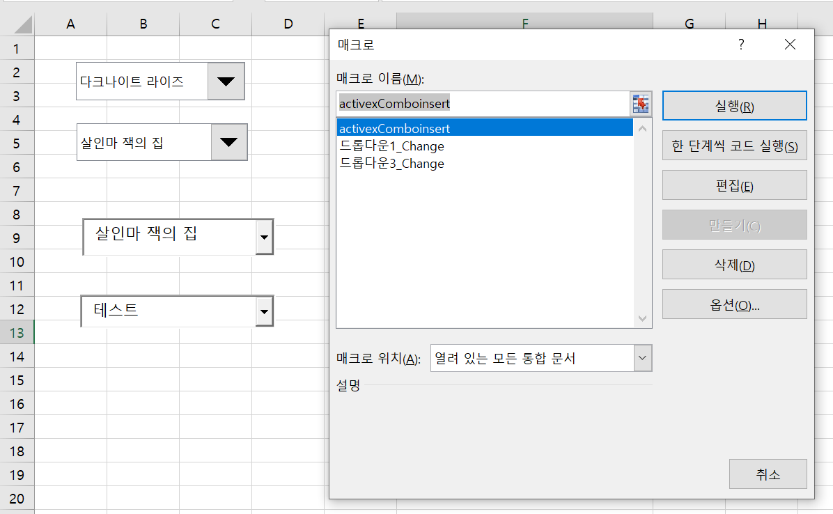
Task: Click the Help question mark in the 매크로 dialog
Action: click(x=740, y=44)
